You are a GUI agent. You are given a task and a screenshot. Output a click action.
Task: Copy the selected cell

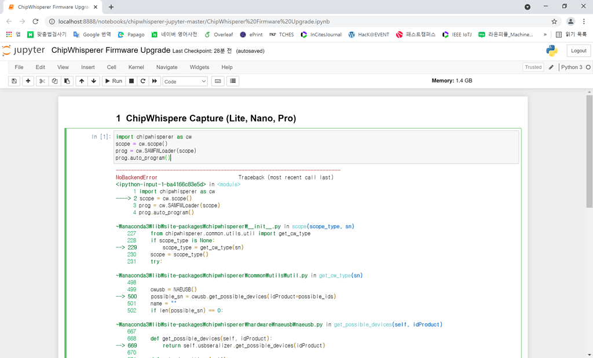click(x=55, y=81)
